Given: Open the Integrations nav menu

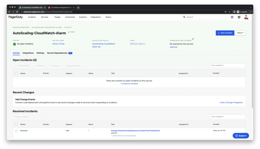Looking at the screenshot, I should 95,17.
